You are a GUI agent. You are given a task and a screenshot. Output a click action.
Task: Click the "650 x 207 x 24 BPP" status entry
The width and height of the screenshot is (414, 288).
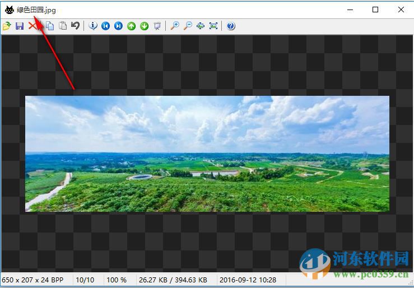[x=32, y=280]
